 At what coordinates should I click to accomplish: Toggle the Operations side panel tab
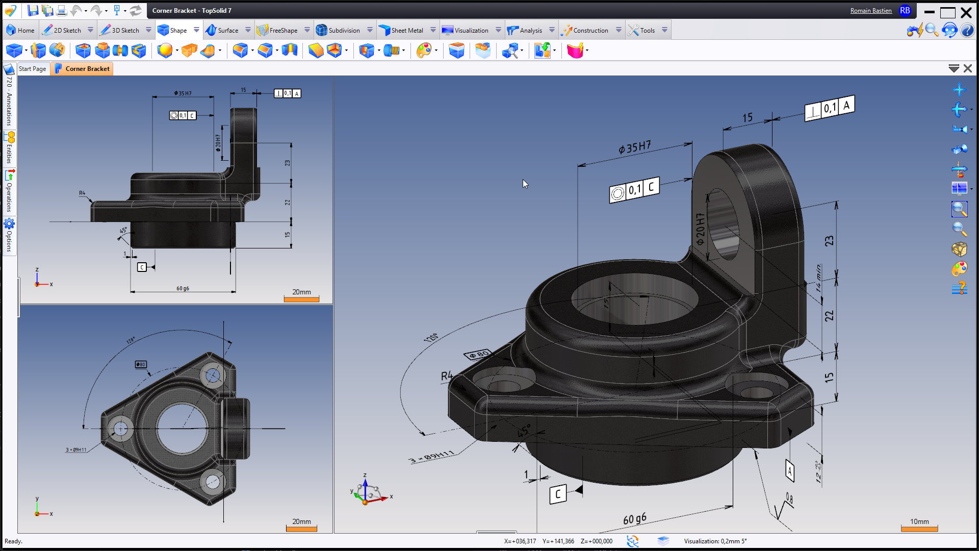coord(9,191)
